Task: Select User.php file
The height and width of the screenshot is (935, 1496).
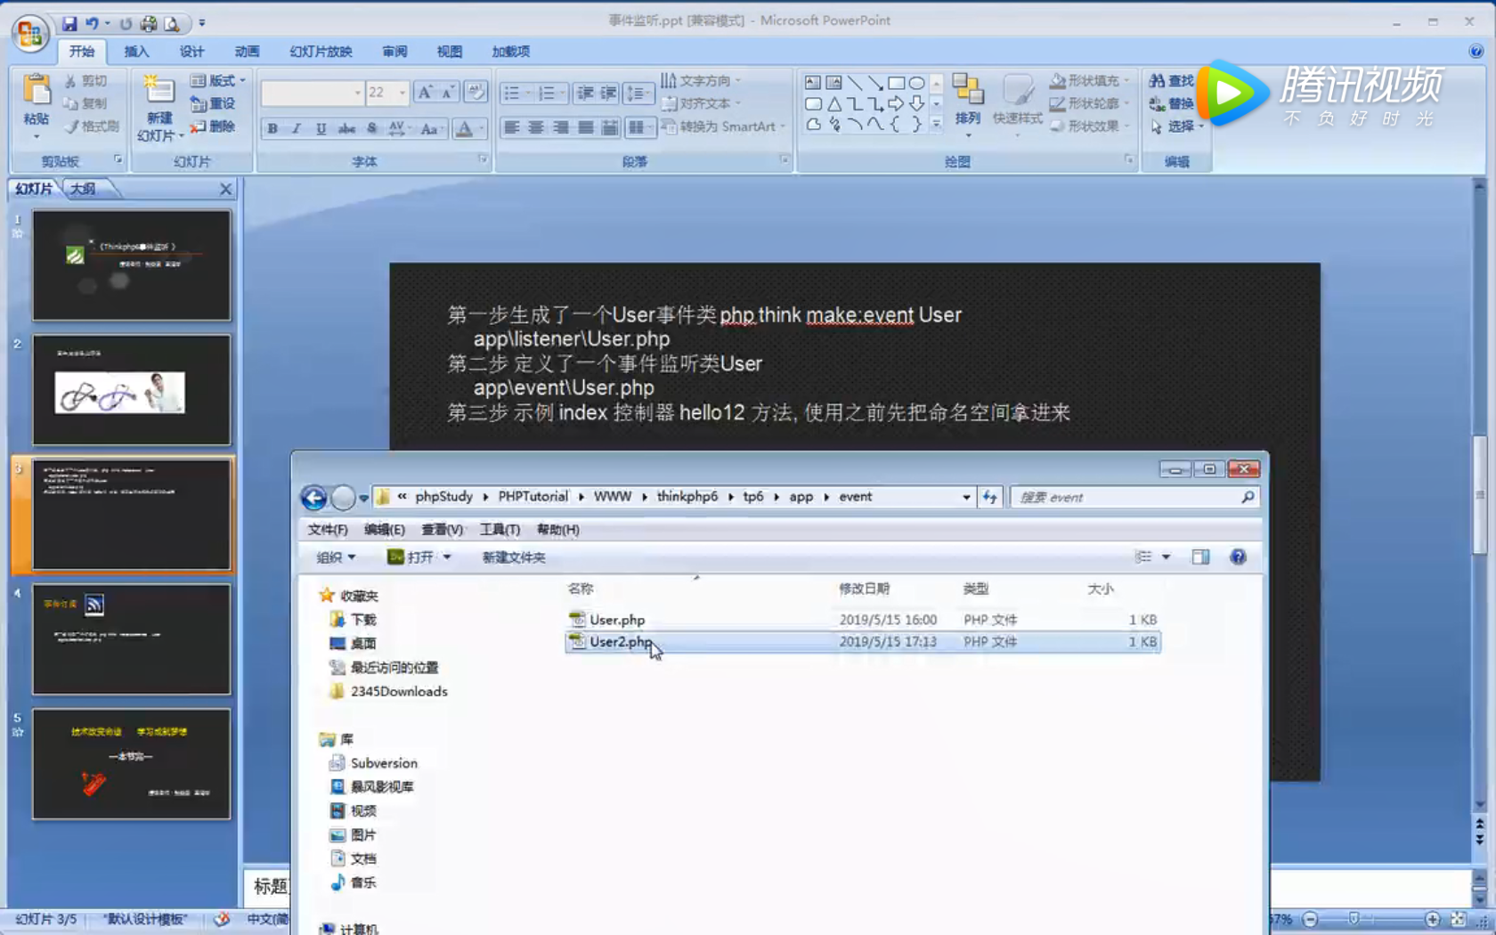Action: pyautogui.click(x=862, y=620)
